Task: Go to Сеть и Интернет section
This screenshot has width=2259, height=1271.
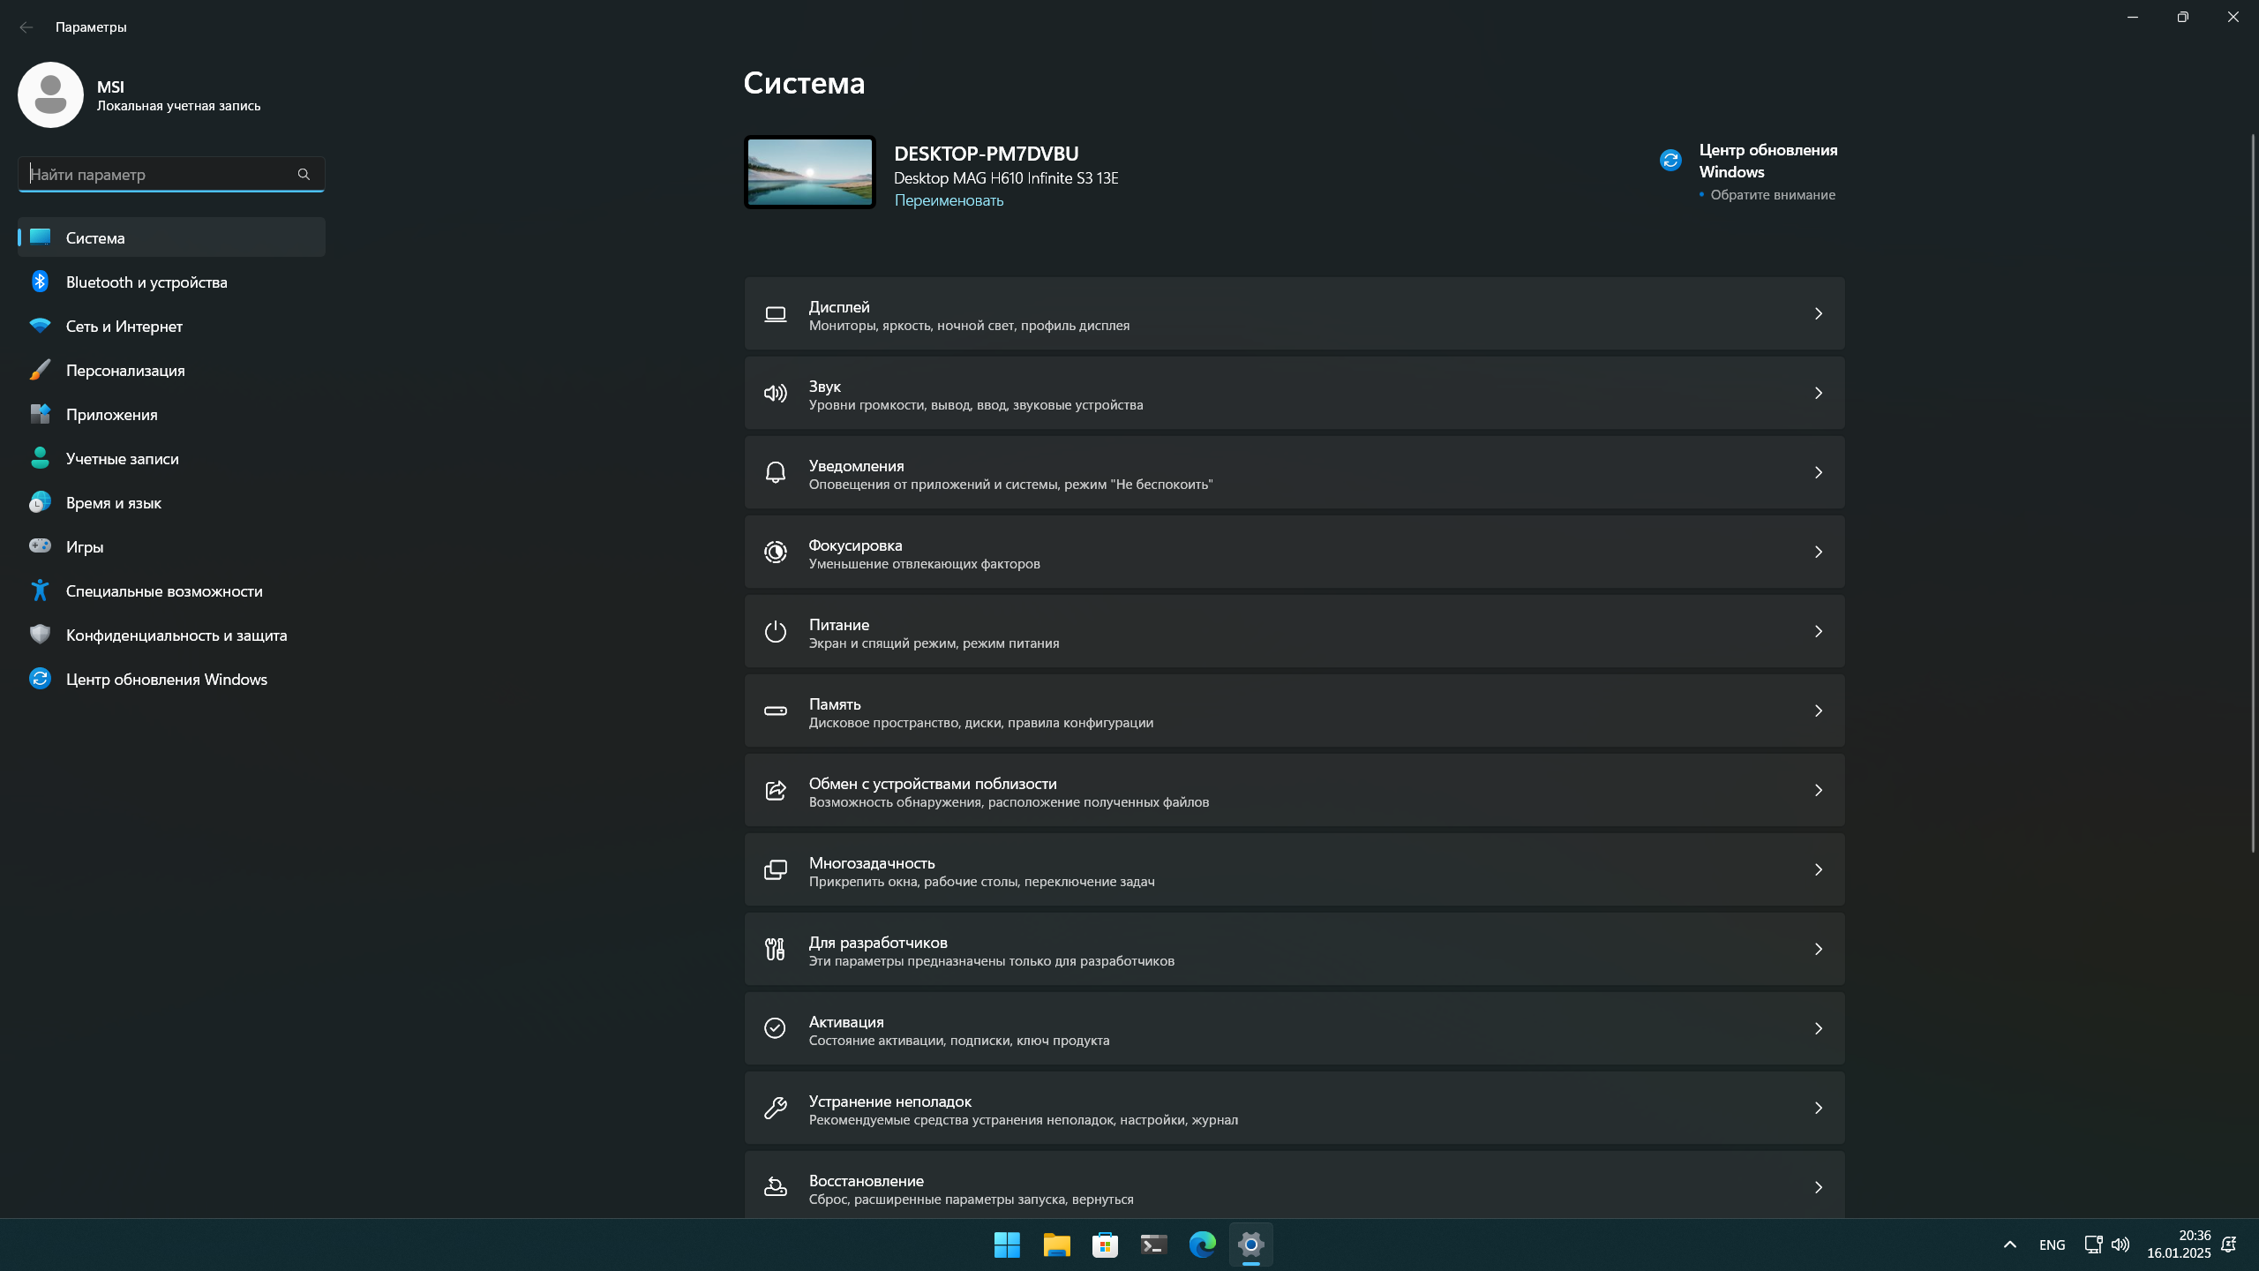Action: click(171, 326)
